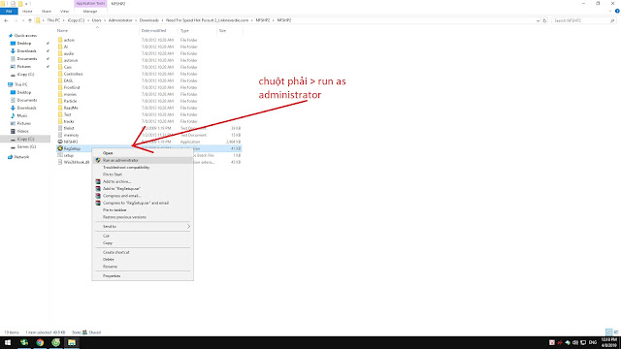Click Quick access star icon
The height and width of the screenshot is (349, 621).
point(11,36)
